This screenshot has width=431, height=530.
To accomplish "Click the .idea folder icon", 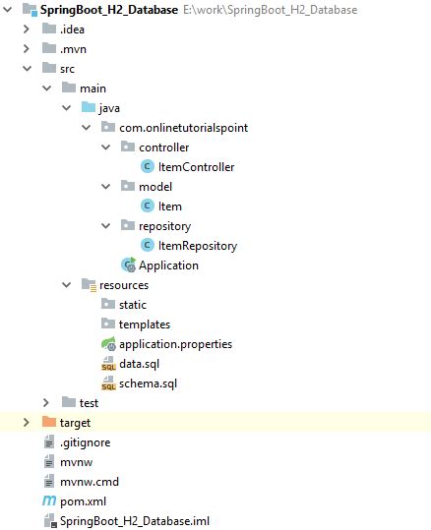I will pos(49,29).
